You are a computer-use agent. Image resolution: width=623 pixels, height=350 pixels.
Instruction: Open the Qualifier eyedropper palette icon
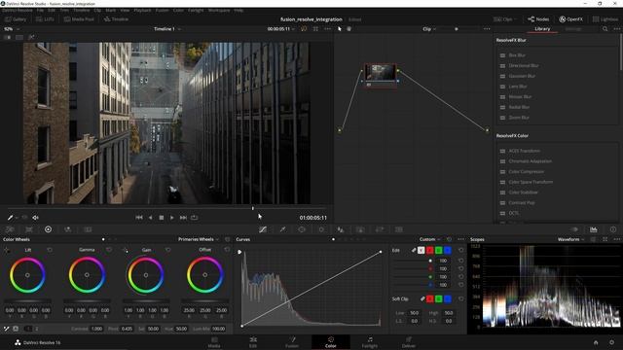[x=282, y=229]
